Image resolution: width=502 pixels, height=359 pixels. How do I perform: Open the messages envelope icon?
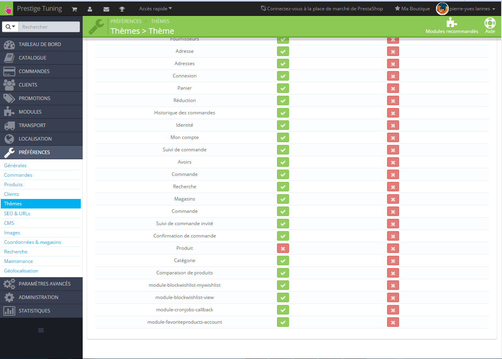tap(106, 9)
